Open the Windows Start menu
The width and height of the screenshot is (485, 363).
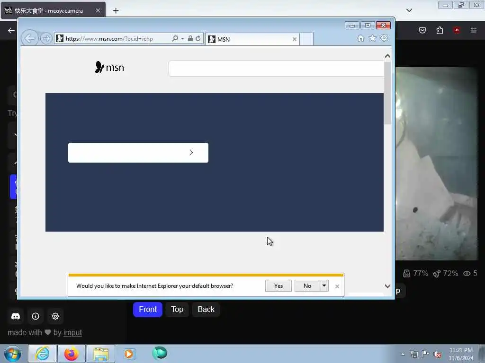tap(13, 354)
